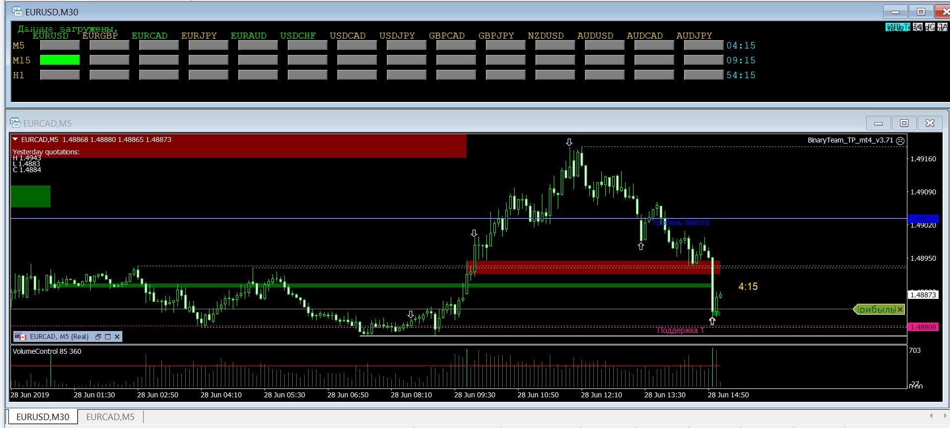Toggle the AUDJPY H1 signal cell
Image resolution: width=950 pixels, height=428 pixels.
tap(703, 75)
